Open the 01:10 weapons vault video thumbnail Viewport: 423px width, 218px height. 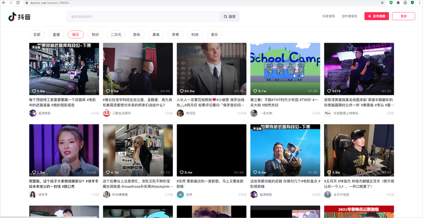point(64,69)
